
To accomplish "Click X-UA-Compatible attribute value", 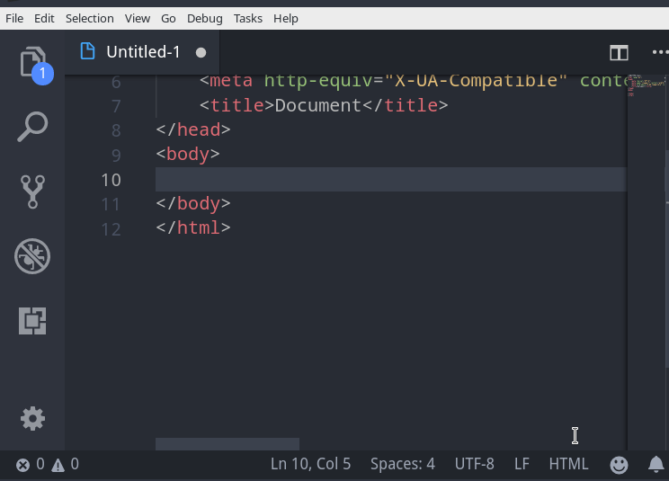I will (477, 81).
